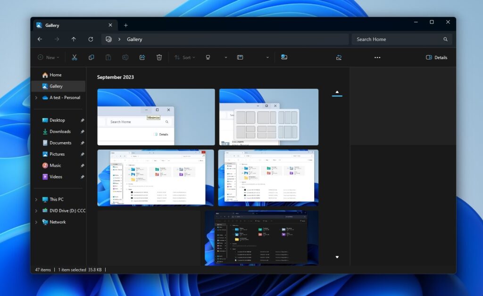Click the Paste icon
This screenshot has width=483, height=296.
pos(108,57)
